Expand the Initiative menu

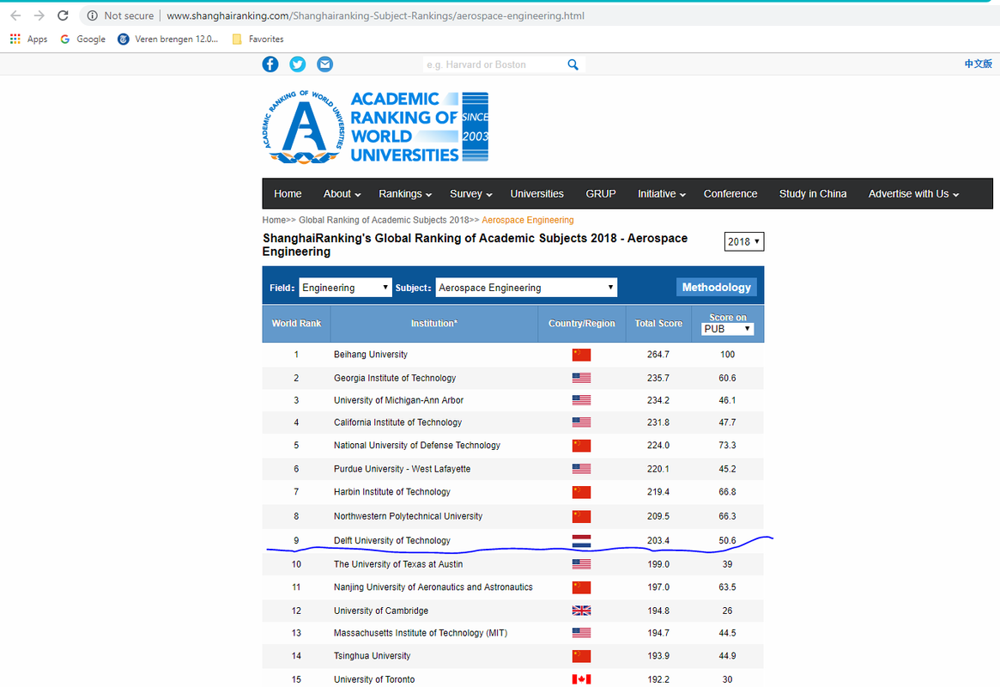click(661, 194)
